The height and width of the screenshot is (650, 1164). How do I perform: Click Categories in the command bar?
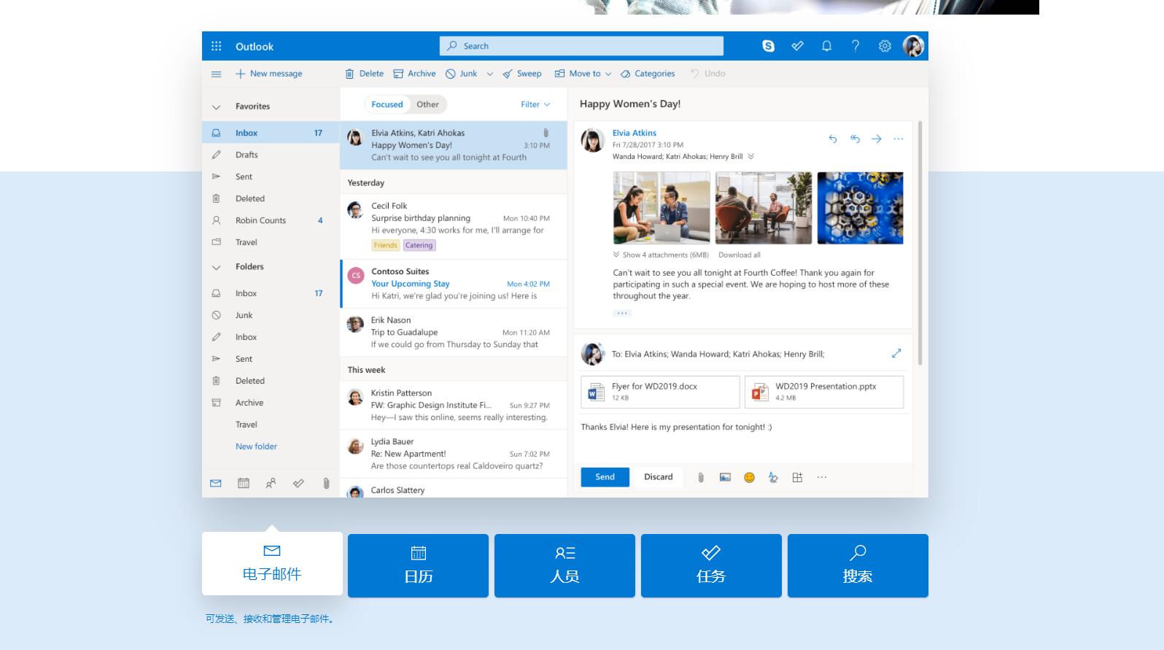pyautogui.click(x=648, y=74)
